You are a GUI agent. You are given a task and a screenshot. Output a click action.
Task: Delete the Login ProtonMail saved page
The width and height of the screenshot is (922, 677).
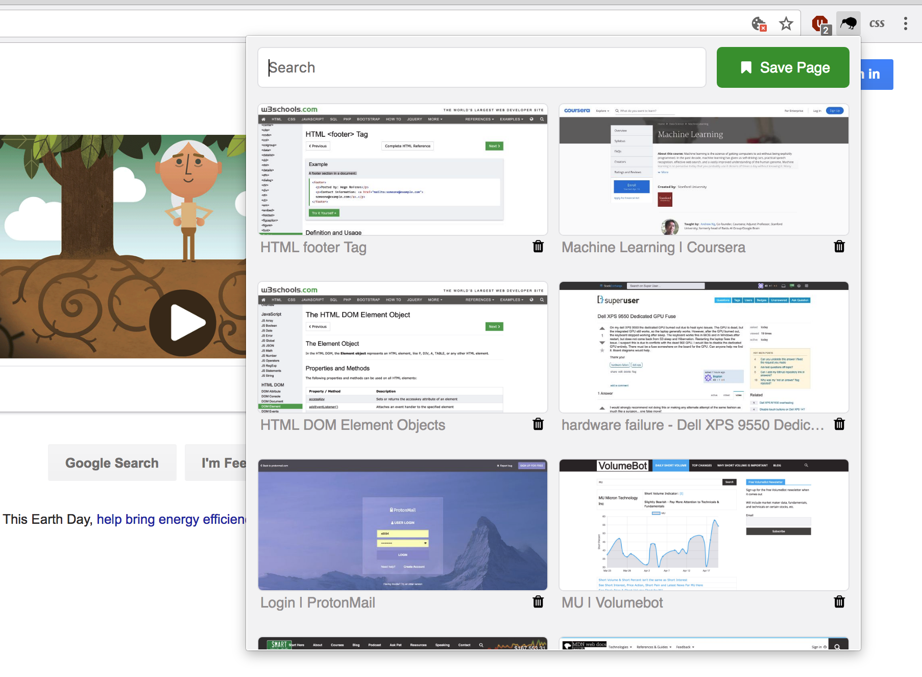pyautogui.click(x=538, y=602)
